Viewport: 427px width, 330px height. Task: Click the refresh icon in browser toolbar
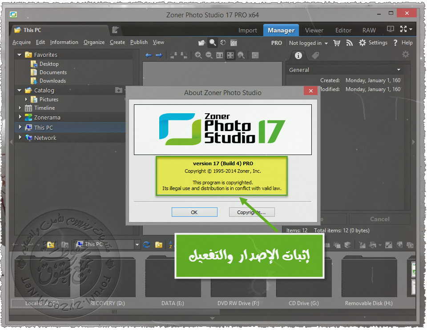(x=146, y=245)
